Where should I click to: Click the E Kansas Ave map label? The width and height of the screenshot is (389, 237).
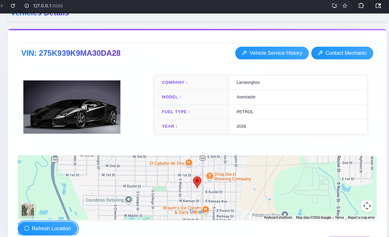(216, 201)
